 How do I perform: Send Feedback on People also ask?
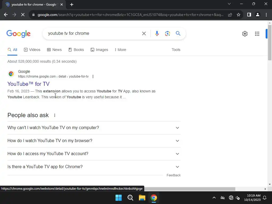173,175
